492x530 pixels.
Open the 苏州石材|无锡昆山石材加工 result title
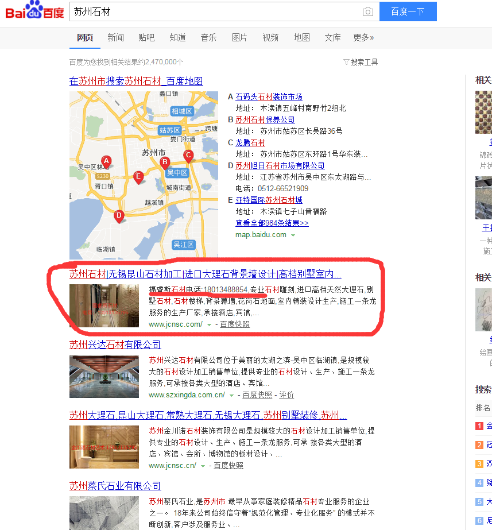[205, 274]
